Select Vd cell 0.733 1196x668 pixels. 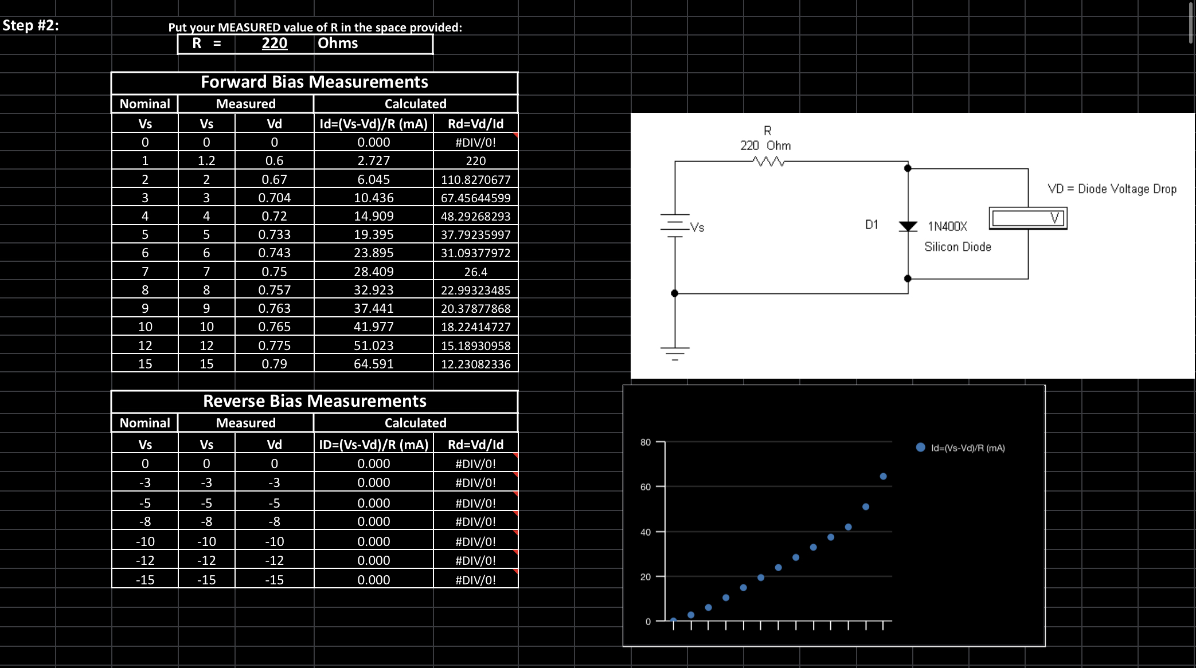pos(275,234)
